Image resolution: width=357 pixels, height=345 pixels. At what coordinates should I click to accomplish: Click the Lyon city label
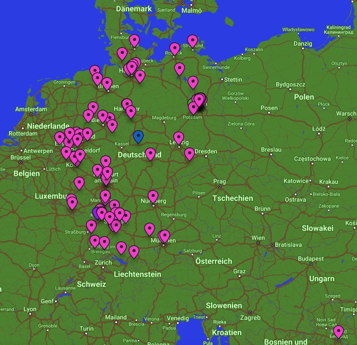pos(30,309)
